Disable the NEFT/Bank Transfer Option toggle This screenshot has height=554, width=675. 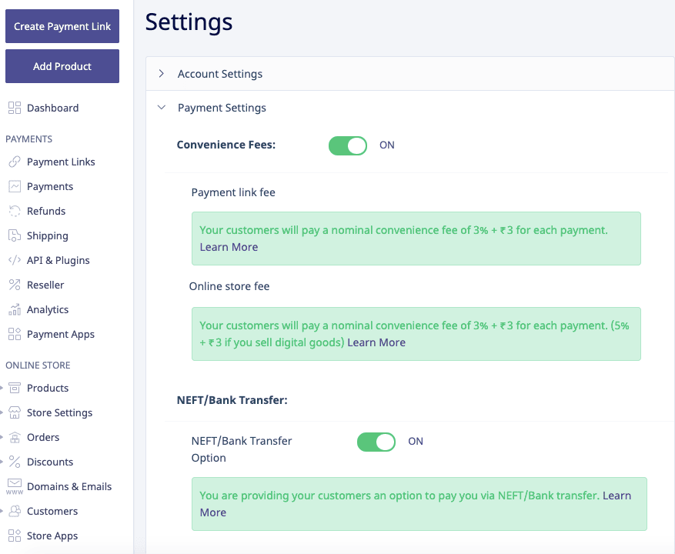pyautogui.click(x=376, y=442)
